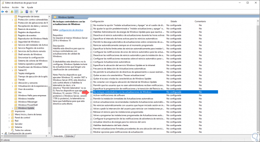The height and width of the screenshot is (142, 260).
Task: Expand the Sistema node
Action: (9, 127)
